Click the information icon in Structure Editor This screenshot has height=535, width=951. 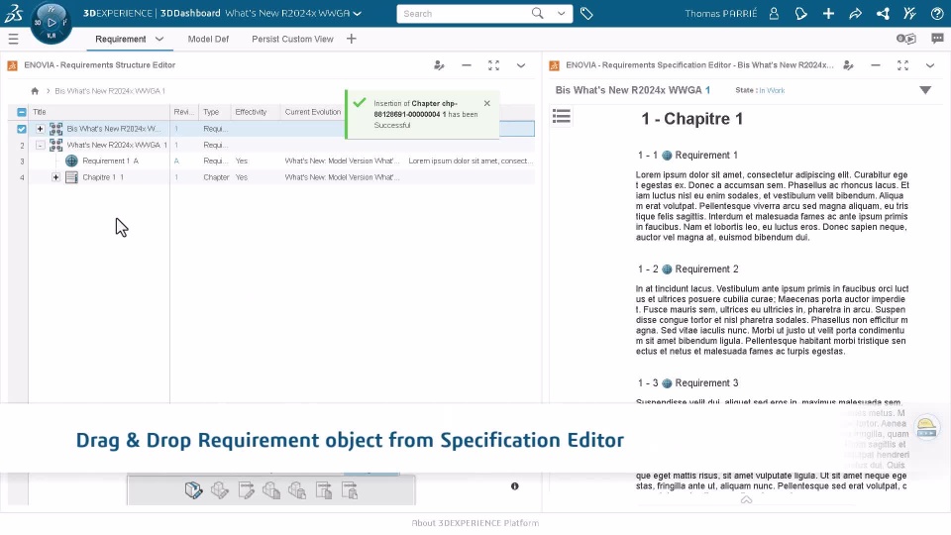coord(515,486)
